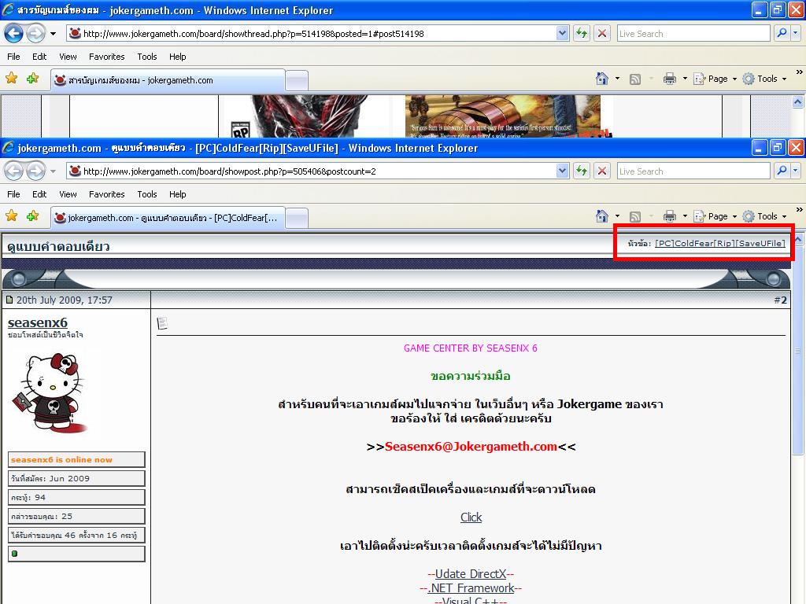Click Favorites Center star in front window
The image size is (806, 604).
pyautogui.click(x=11, y=215)
